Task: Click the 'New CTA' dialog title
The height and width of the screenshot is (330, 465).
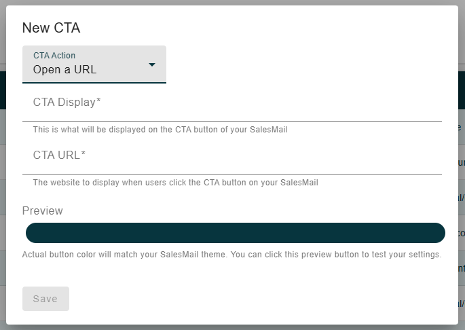Action: point(52,28)
